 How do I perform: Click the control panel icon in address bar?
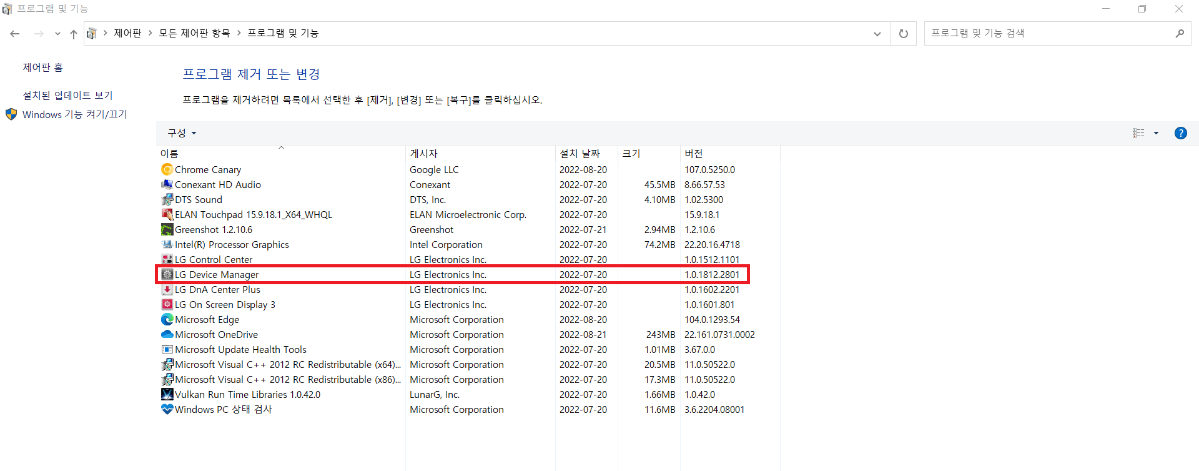coord(91,33)
